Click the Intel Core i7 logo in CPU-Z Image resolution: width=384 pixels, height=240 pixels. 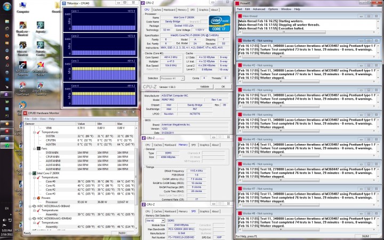(x=219, y=23)
